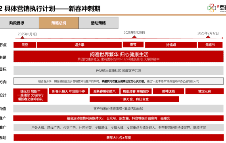Click the 春节 node block
Image resolution: width=226 pixels, height=143 pixels.
(133, 44)
